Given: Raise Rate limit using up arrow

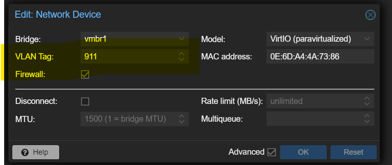Looking at the screenshot, I should click(367, 98).
